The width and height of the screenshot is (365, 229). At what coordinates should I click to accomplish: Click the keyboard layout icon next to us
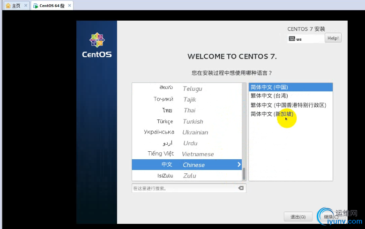click(292, 38)
